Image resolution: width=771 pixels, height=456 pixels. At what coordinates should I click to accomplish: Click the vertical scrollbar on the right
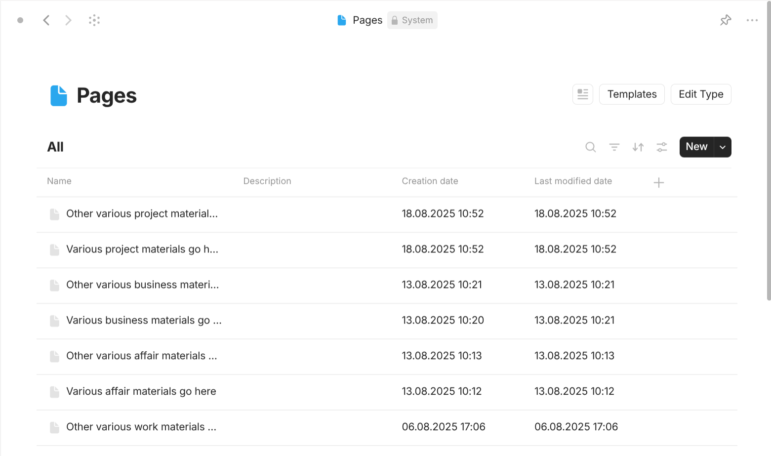768,148
